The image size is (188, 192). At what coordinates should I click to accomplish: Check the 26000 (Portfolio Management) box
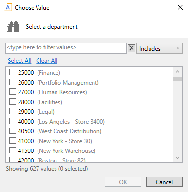click(13, 82)
